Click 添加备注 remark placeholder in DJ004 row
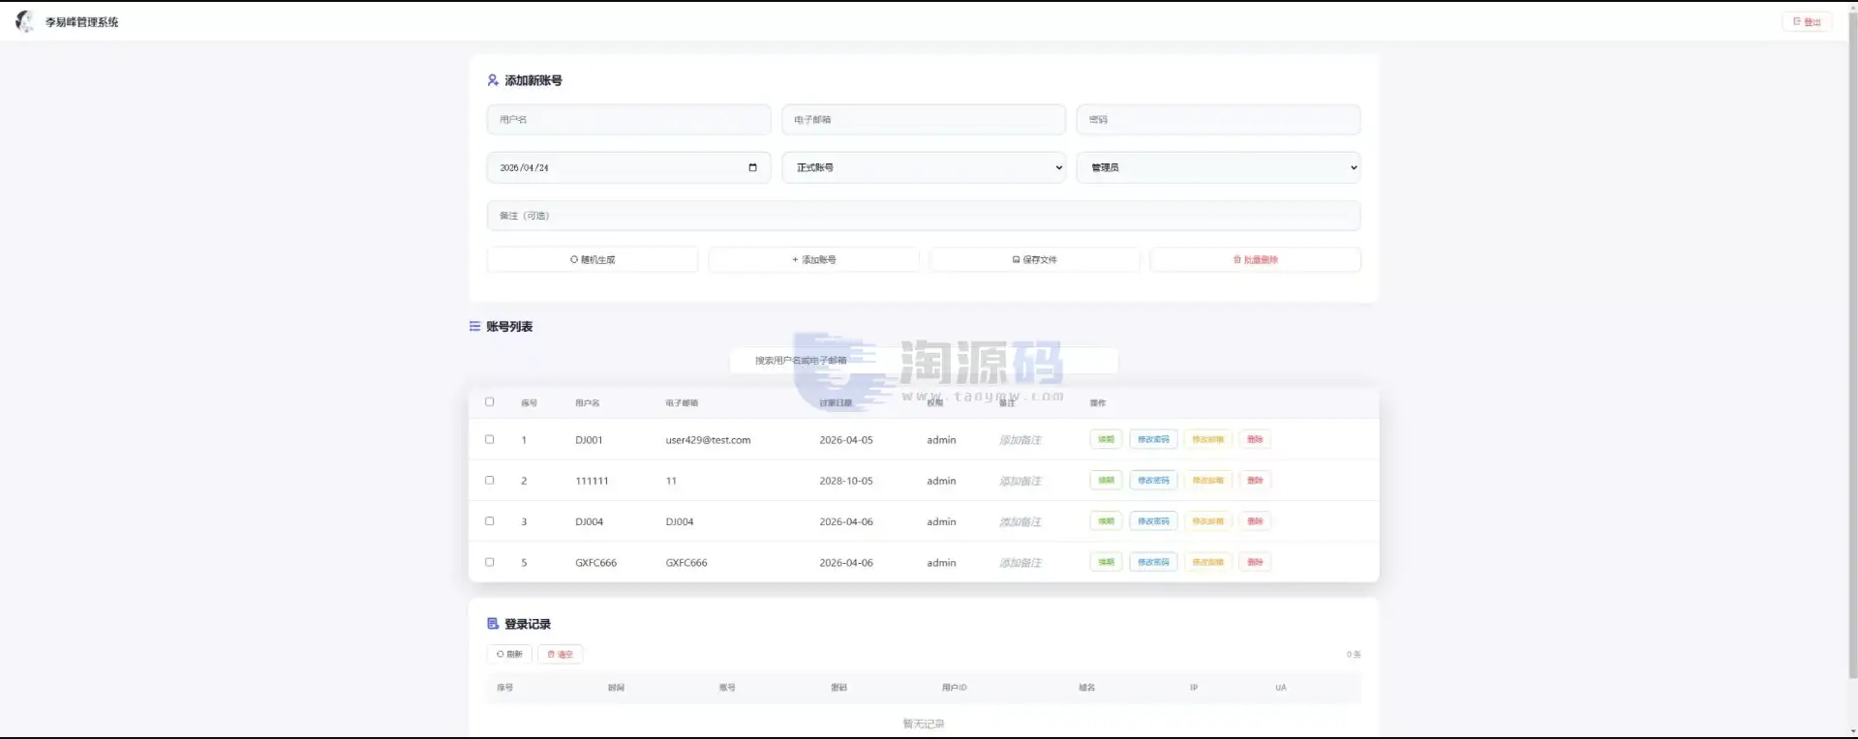 1020,521
